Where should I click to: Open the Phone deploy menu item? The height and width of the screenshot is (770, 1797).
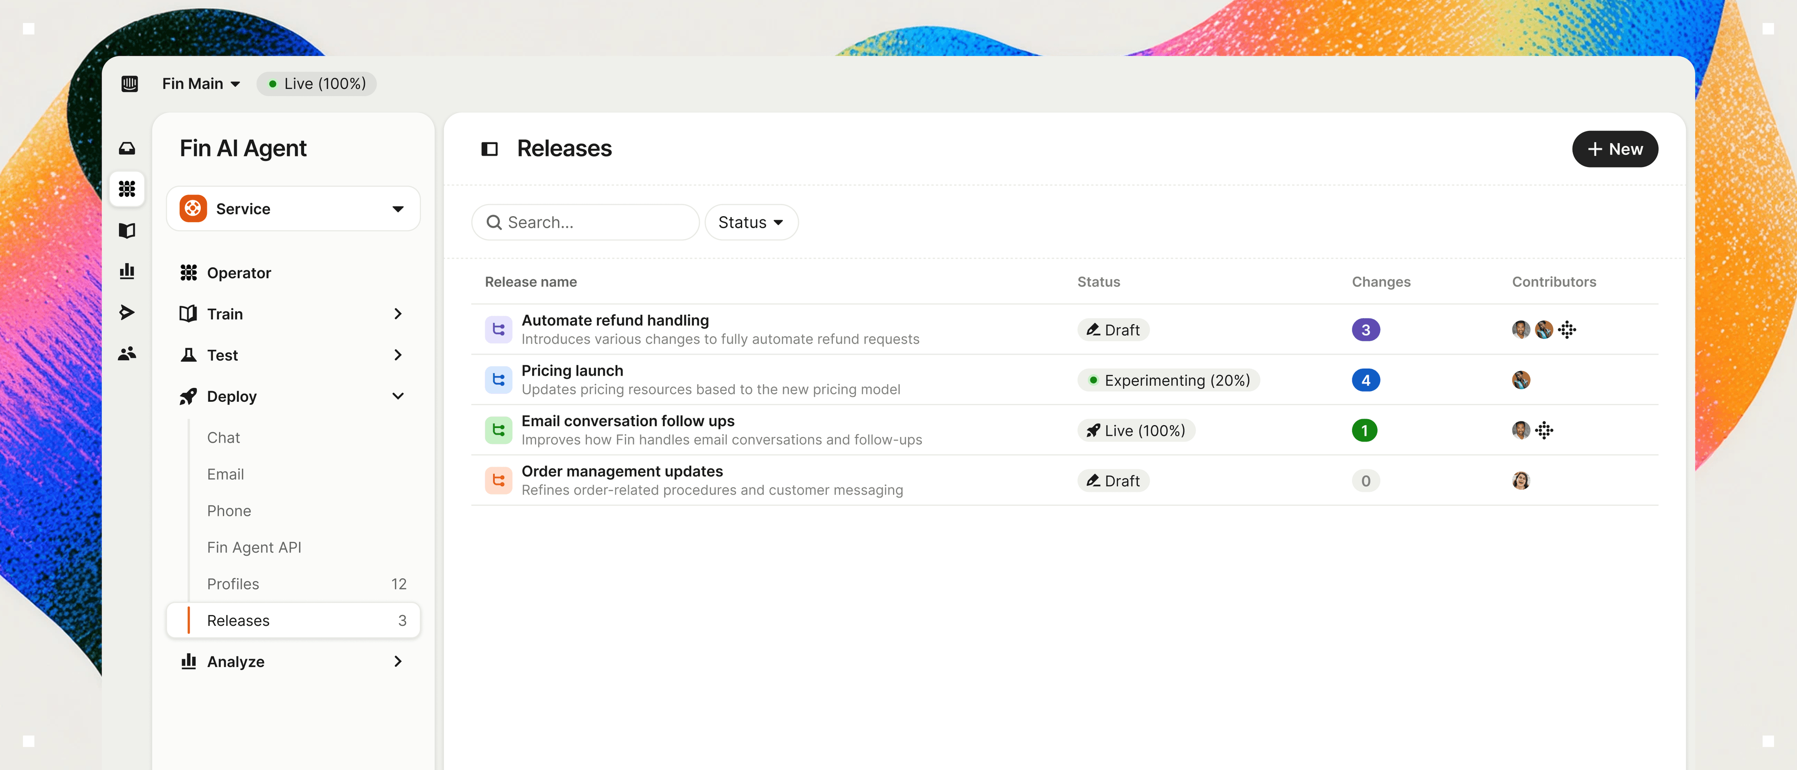(229, 510)
